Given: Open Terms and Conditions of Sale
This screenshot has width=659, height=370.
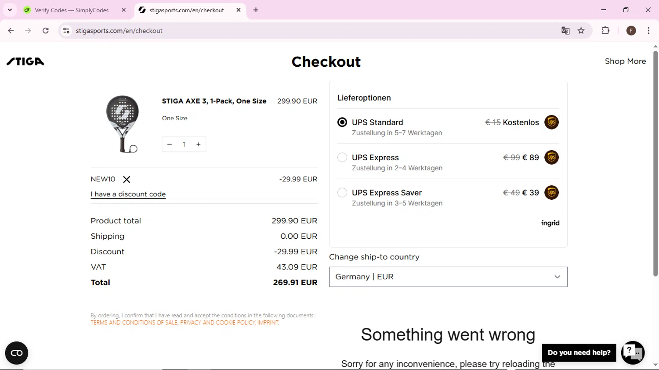Looking at the screenshot, I should tap(134, 323).
